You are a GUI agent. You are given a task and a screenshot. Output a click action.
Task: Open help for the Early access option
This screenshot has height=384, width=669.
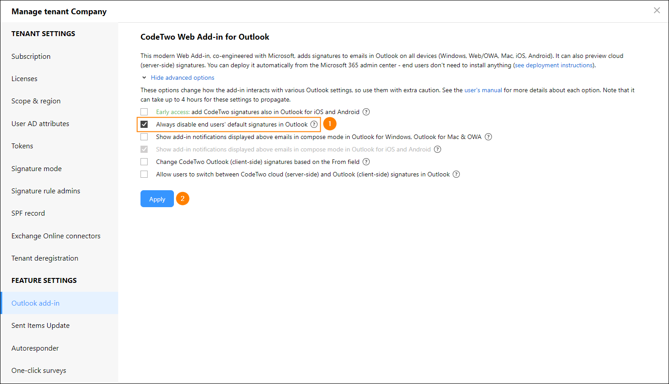pos(366,112)
